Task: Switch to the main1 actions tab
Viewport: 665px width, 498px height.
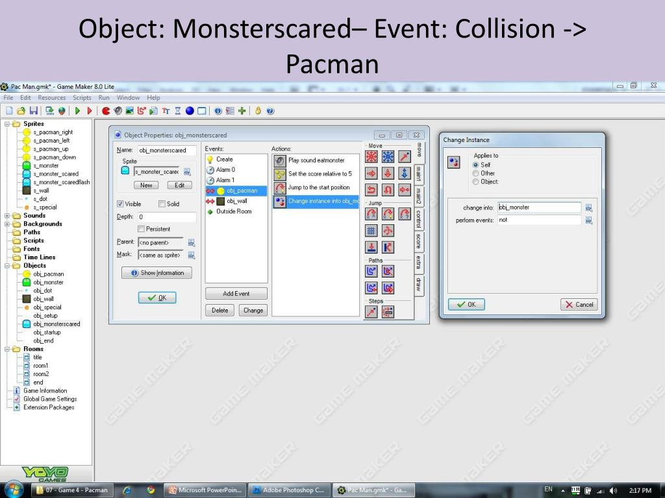Action: tap(418, 174)
